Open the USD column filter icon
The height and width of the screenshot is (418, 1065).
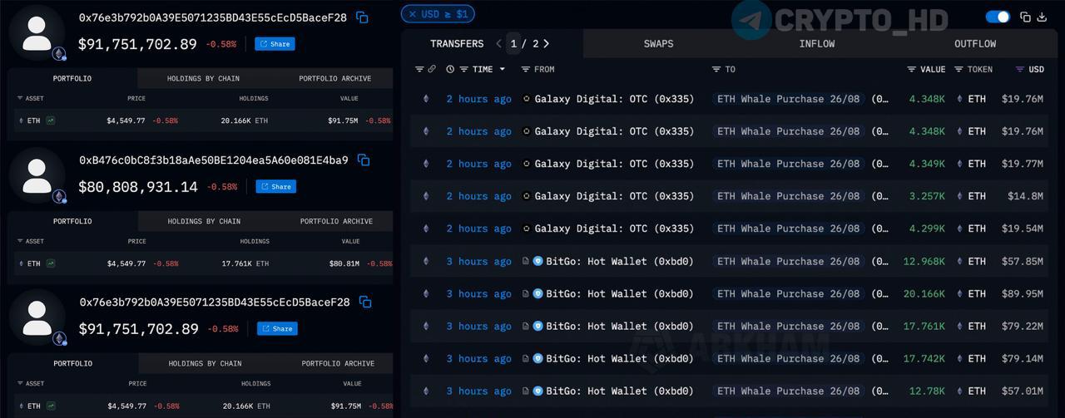[x=1020, y=69]
